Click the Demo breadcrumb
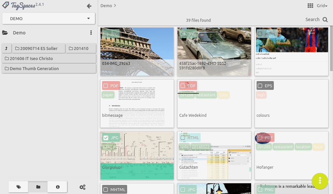Viewport: 333px width, 194px height. click(x=106, y=6)
